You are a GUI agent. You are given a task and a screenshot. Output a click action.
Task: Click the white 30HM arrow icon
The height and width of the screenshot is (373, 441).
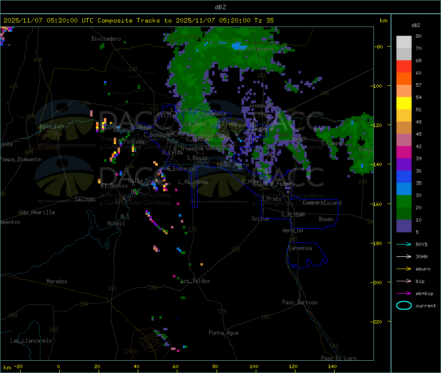click(x=404, y=256)
